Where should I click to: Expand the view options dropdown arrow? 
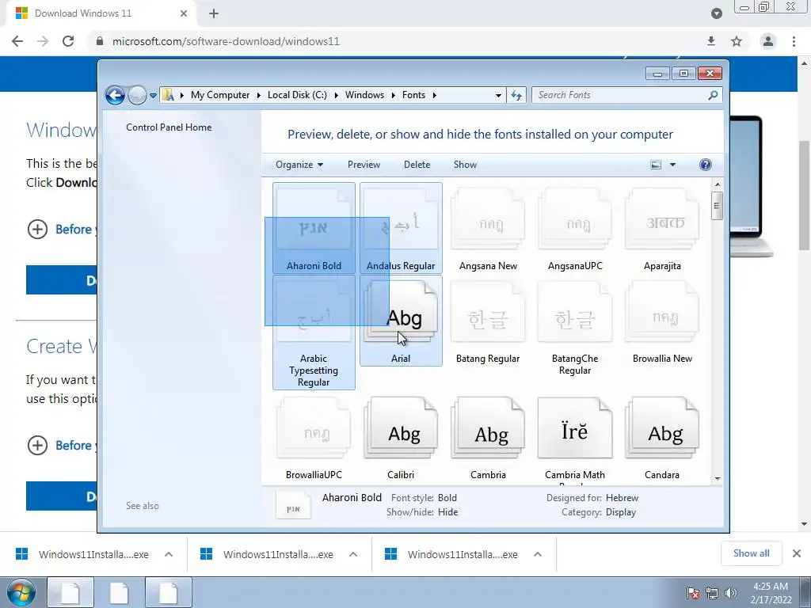coord(673,165)
